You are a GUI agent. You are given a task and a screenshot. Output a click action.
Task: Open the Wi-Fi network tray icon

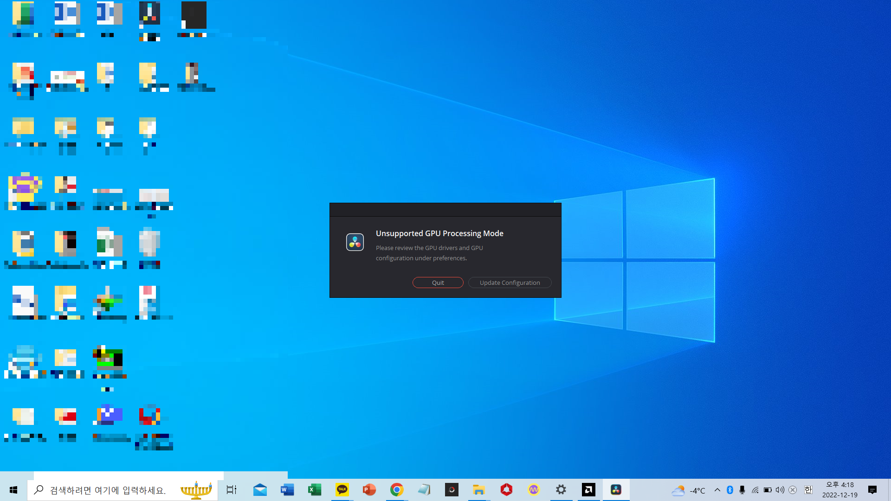tap(755, 490)
